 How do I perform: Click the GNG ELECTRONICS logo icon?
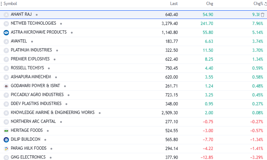[6, 157]
